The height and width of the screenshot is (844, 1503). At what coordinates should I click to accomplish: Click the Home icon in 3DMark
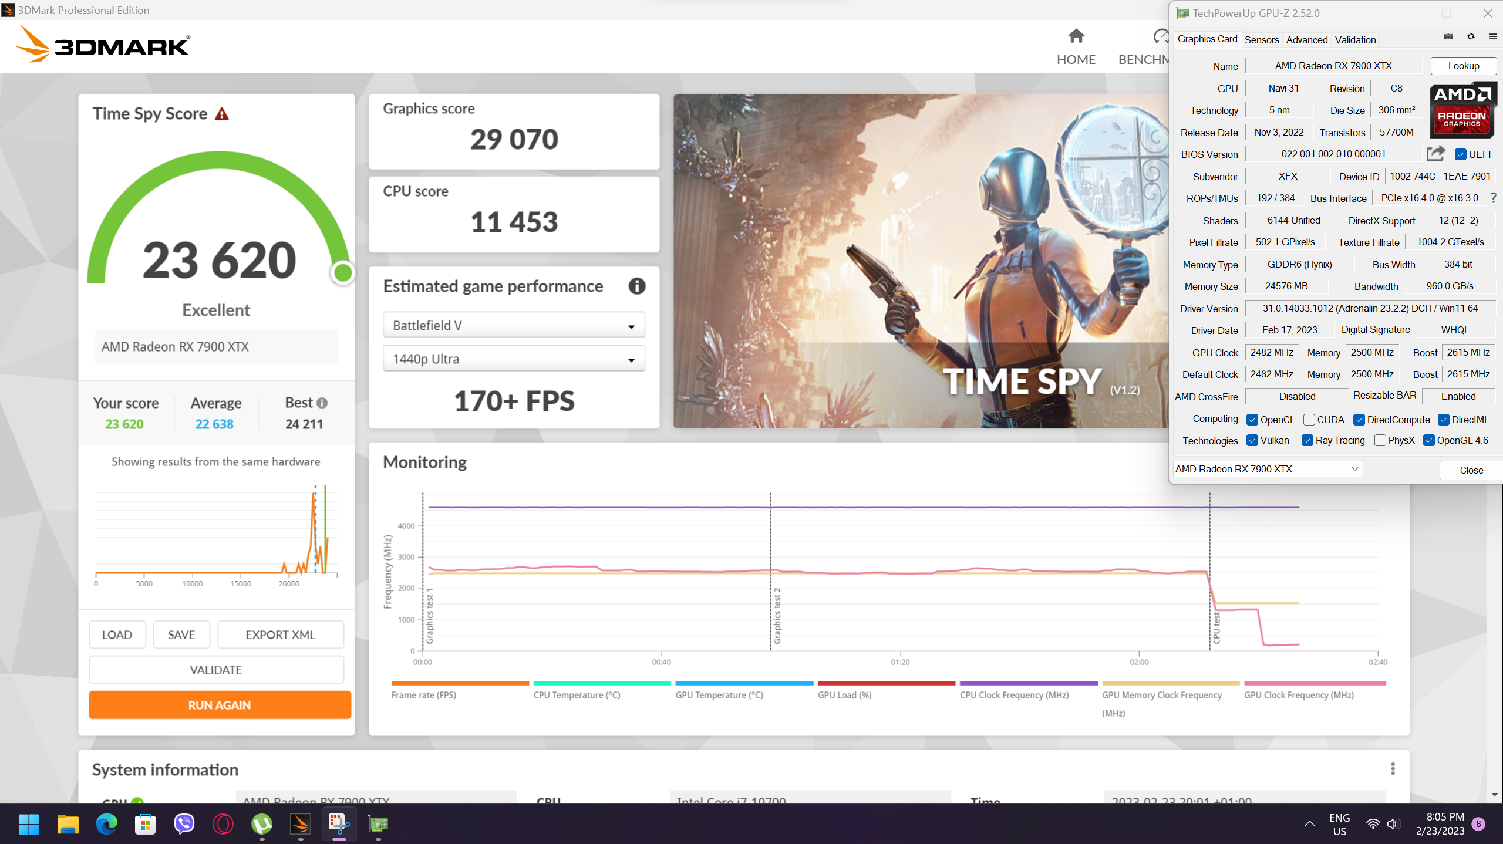tap(1076, 36)
